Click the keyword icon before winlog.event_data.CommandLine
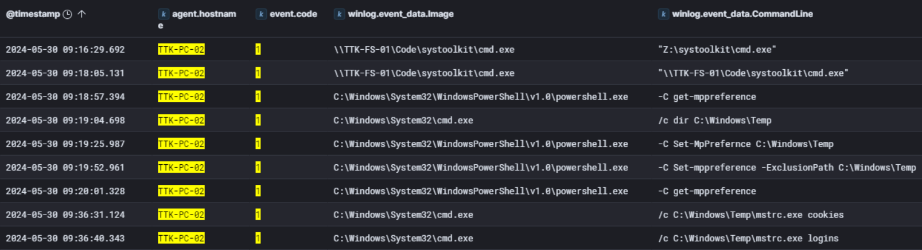 click(663, 14)
